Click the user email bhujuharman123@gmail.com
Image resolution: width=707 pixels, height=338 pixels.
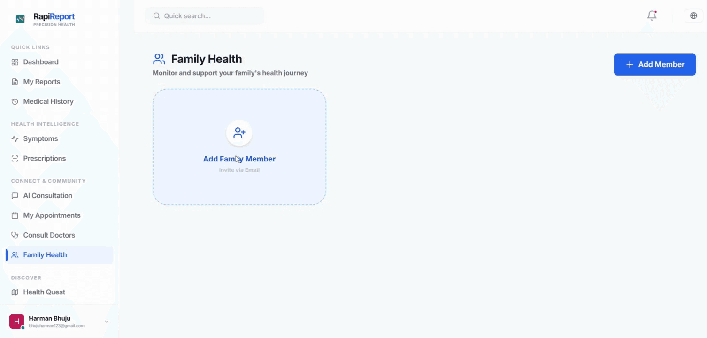tap(56, 326)
